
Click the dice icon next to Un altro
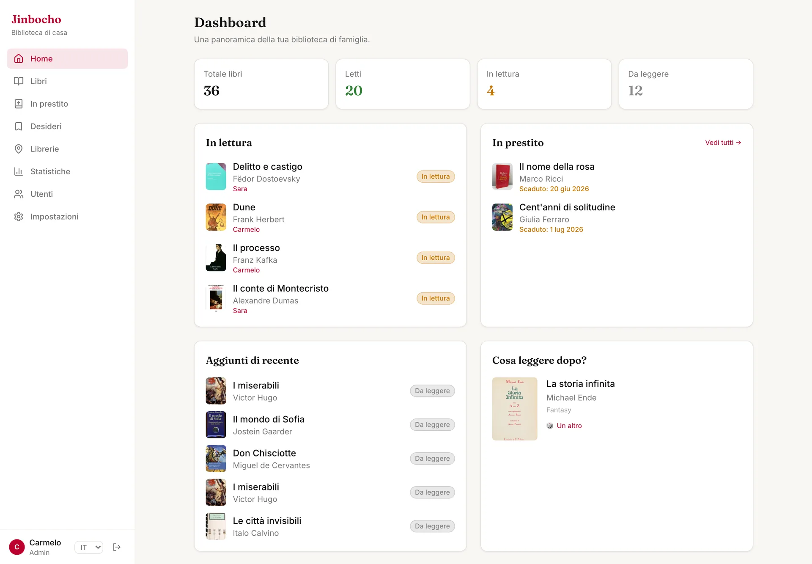coord(550,426)
